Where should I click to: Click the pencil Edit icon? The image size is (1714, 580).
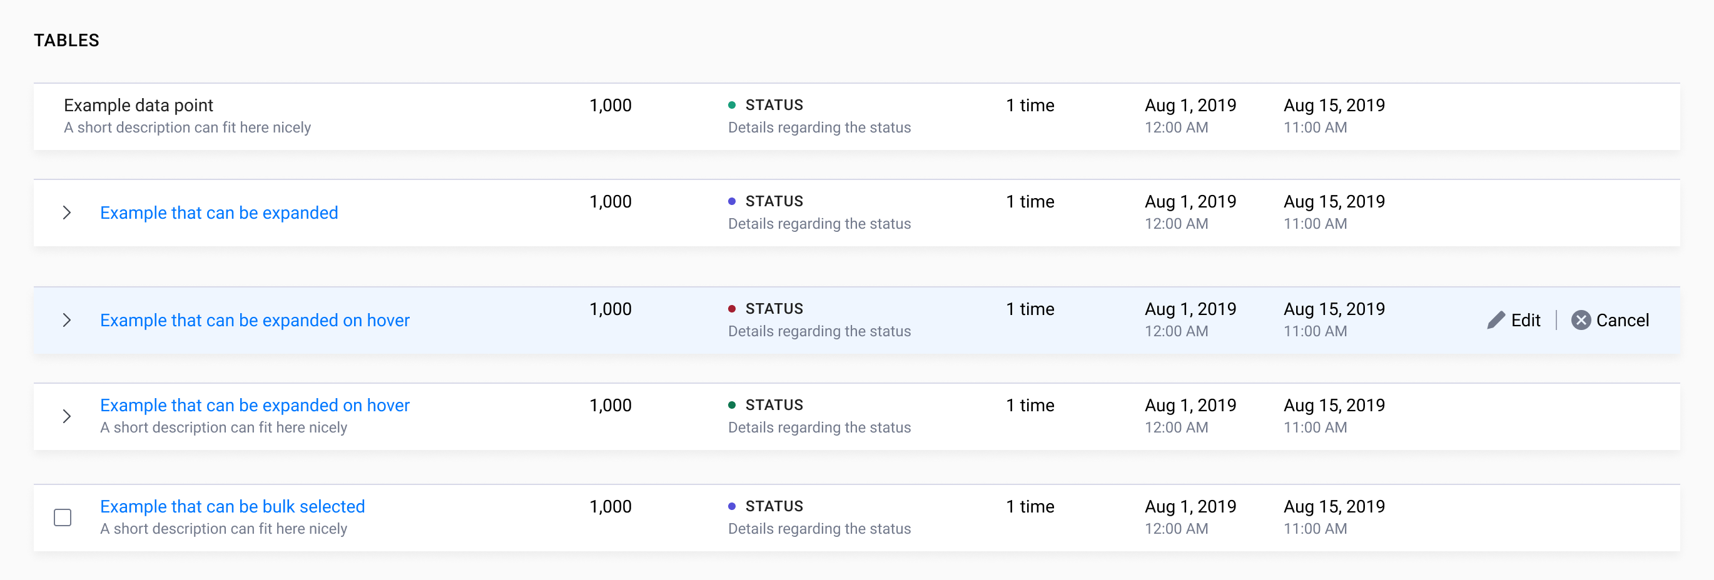click(x=1496, y=320)
